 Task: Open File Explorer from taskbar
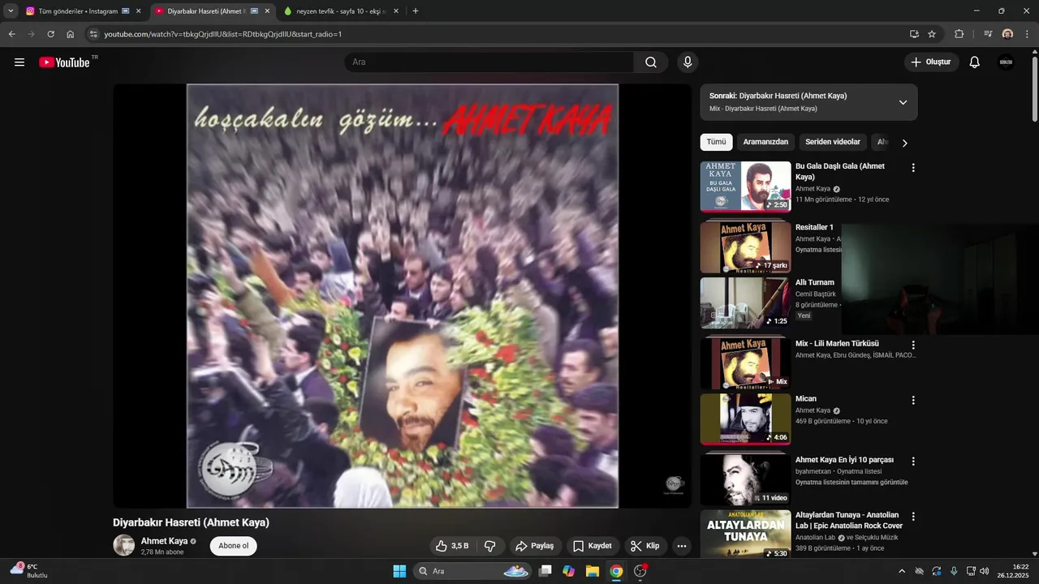click(x=592, y=571)
